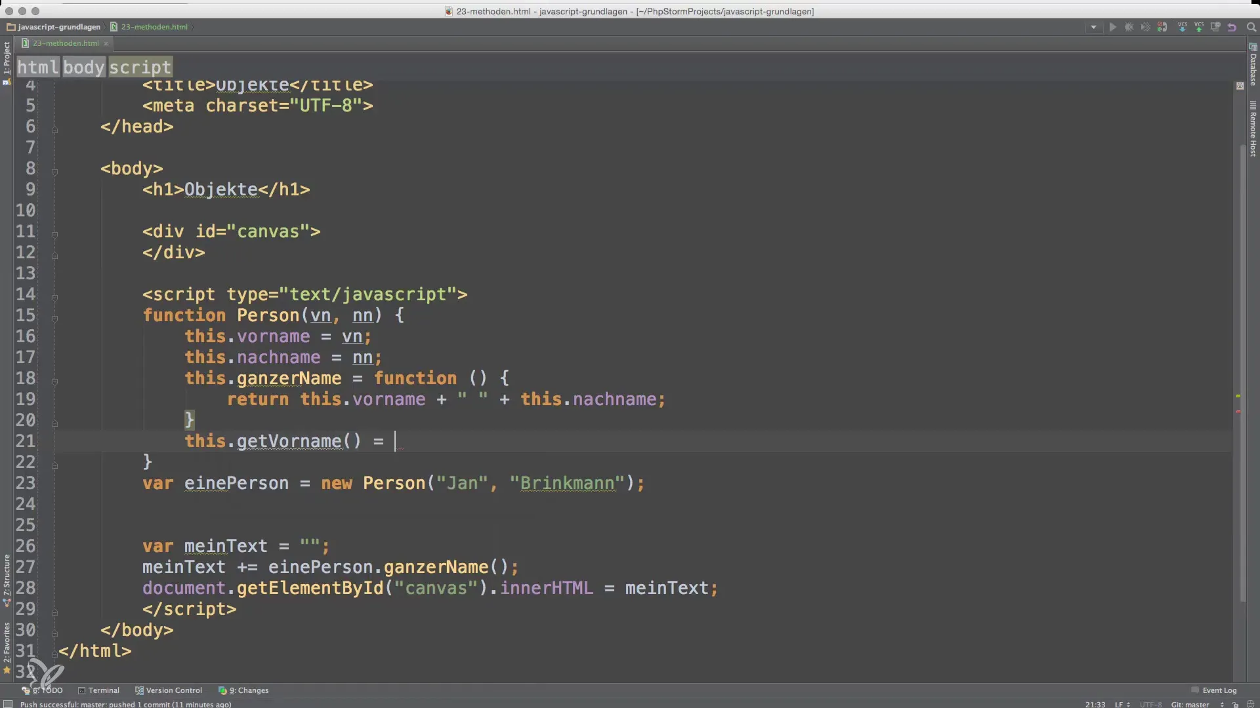Click on charset="UTF-8" meta tag text
The image size is (1260, 708).
click(283, 106)
